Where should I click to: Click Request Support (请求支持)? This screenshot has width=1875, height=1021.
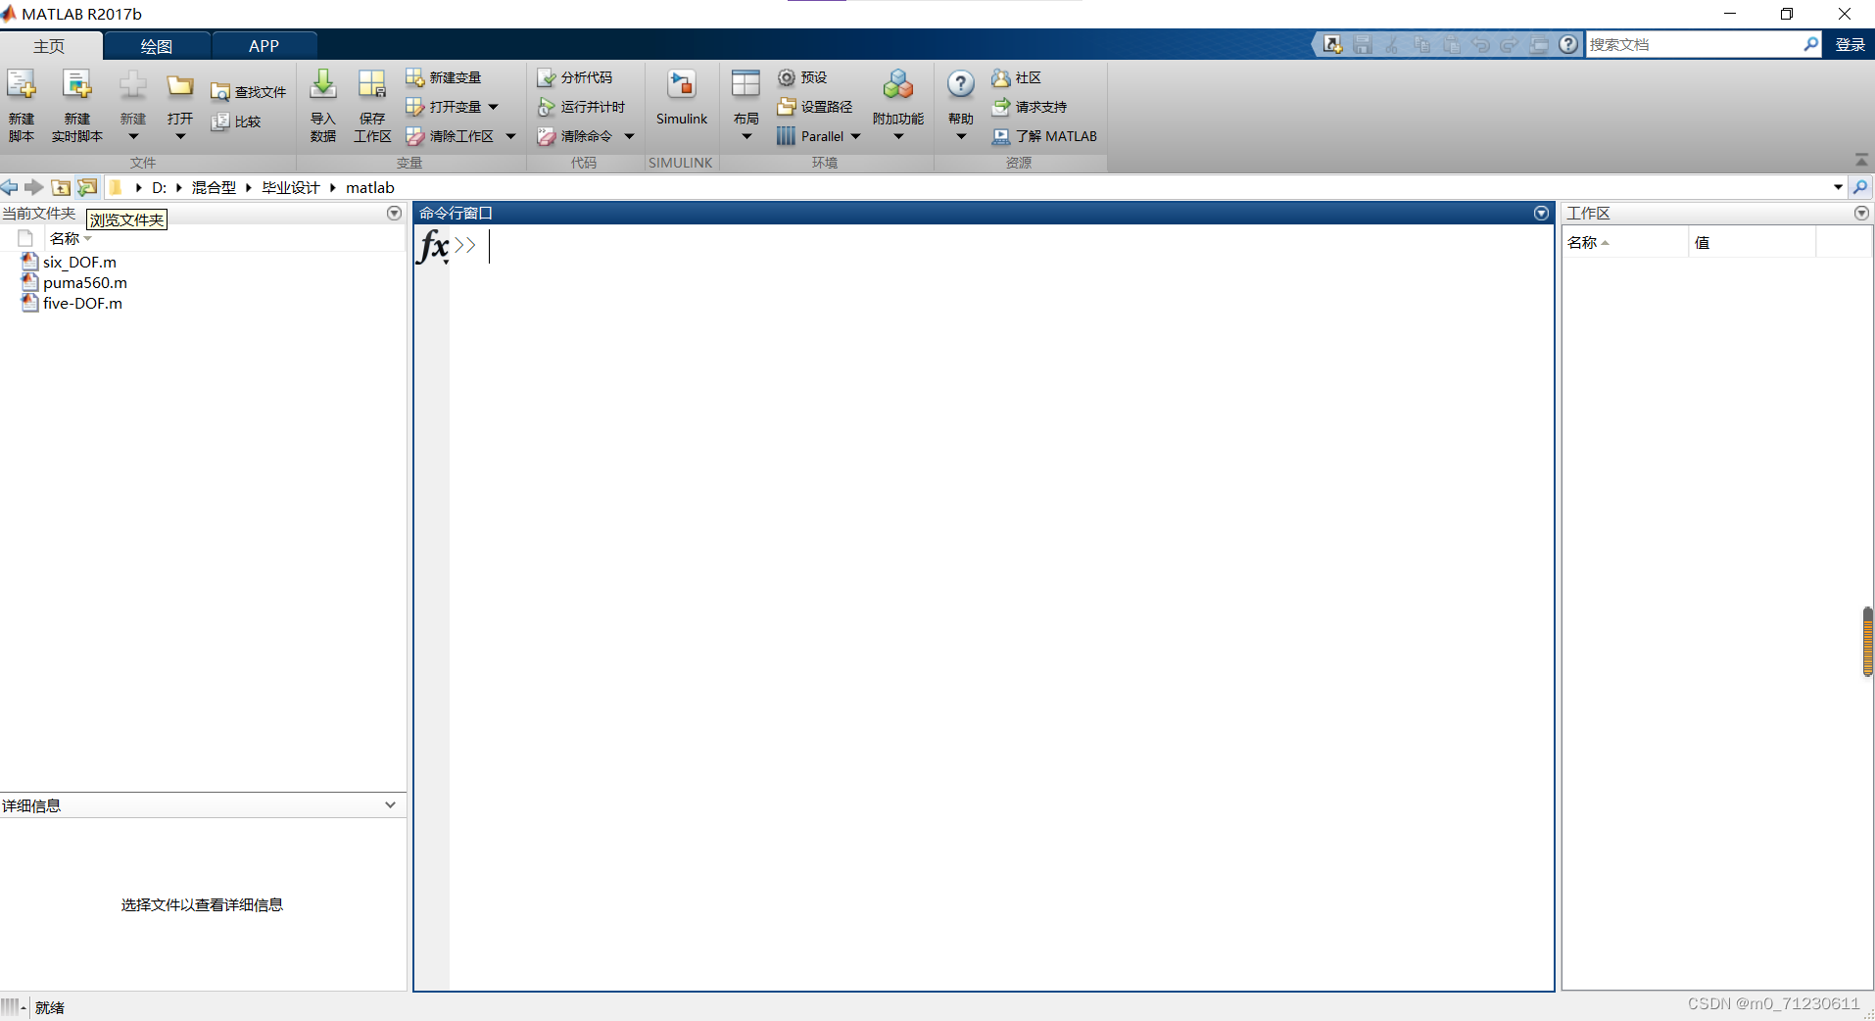coord(1029,107)
